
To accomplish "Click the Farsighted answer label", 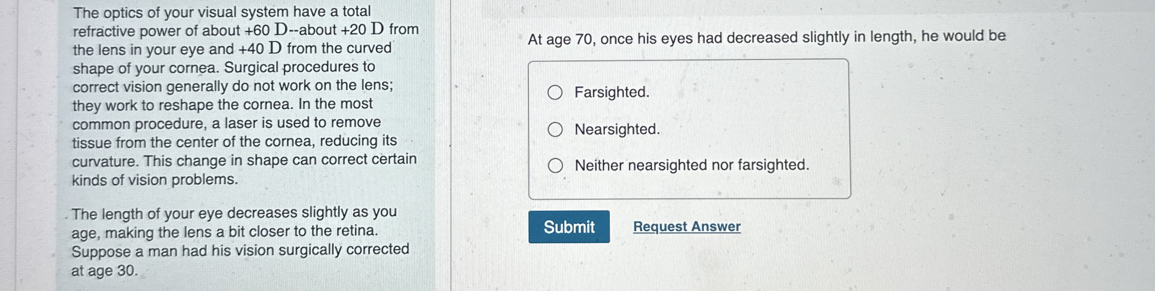I will click(610, 93).
